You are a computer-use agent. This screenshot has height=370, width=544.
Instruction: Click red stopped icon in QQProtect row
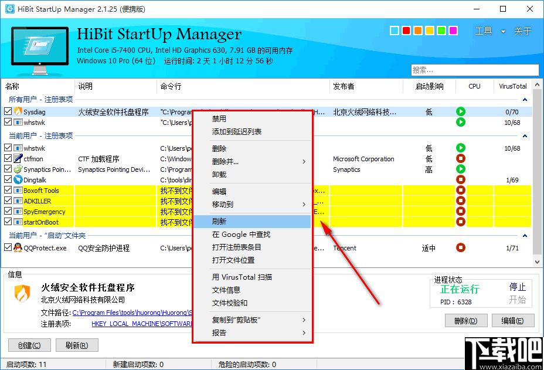pyautogui.click(x=460, y=248)
